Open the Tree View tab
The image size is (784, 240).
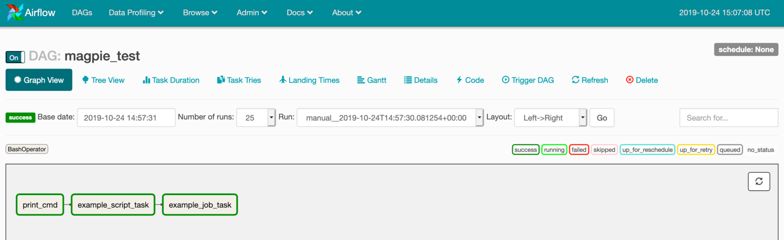(x=103, y=80)
